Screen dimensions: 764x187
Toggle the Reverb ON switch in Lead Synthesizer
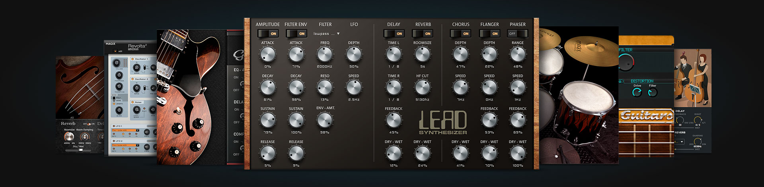coord(423,34)
